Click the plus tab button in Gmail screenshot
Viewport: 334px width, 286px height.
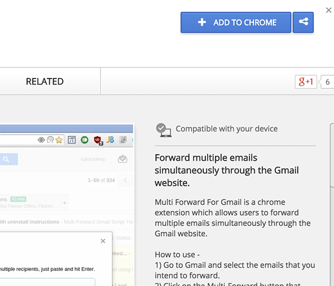click(65, 202)
